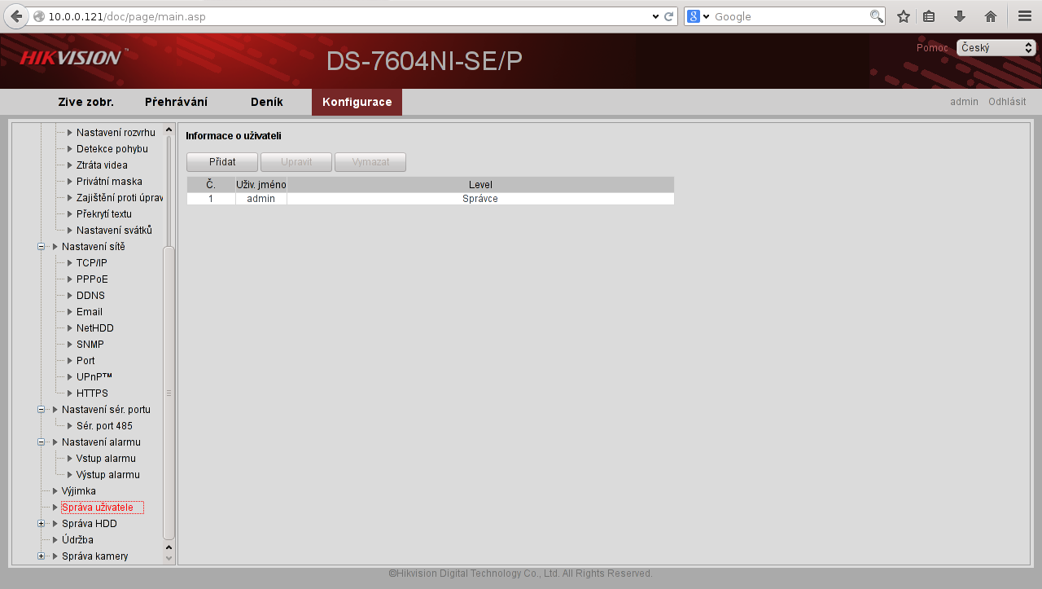Select Správa uživatele in the tree
Viewport: 1042px width, 589px height.
(103, 508)
